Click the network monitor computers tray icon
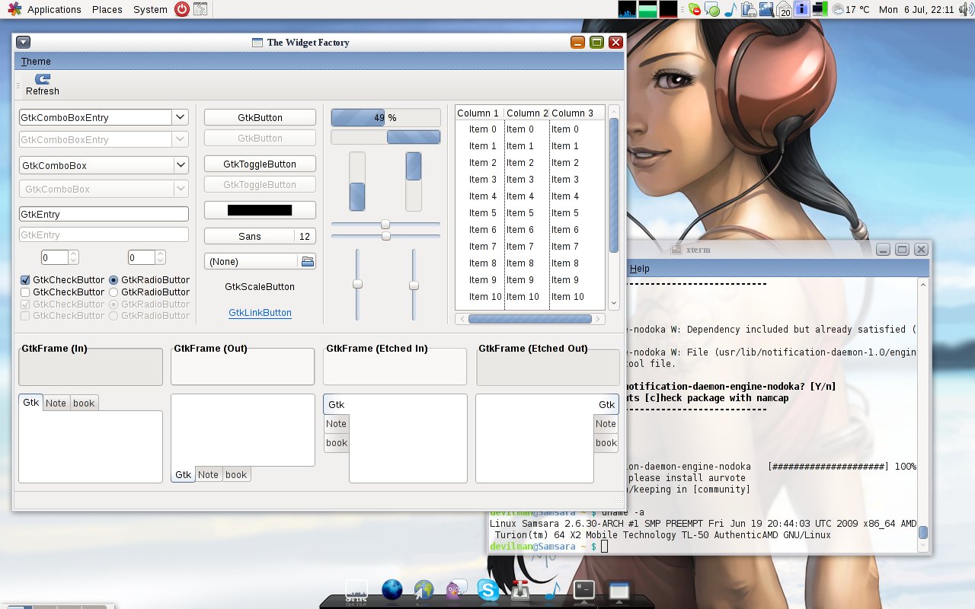 click(820, 9)
